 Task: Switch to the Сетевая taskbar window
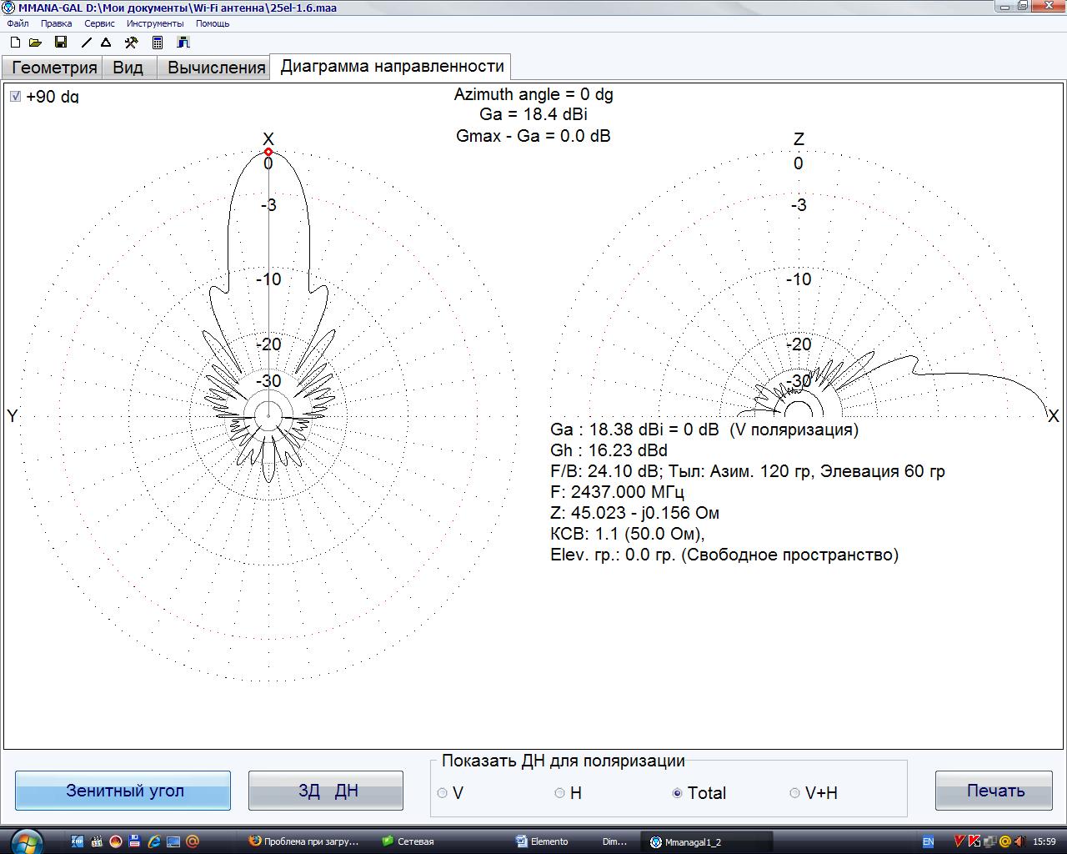pyautogui.click(x=408, y=841)
